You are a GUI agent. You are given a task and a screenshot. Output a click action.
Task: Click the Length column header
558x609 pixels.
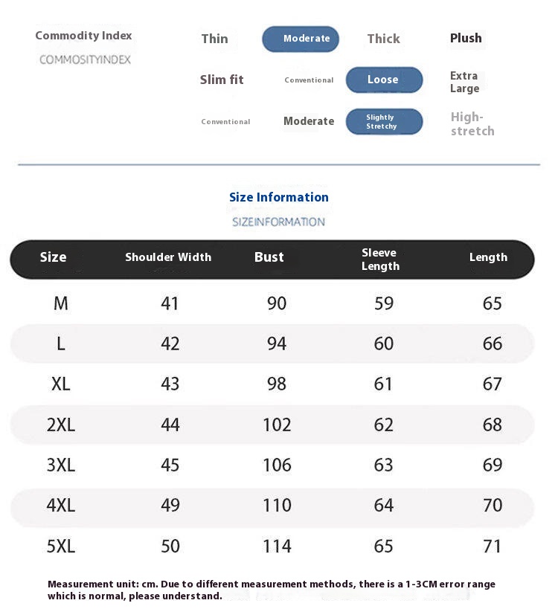coord(488,257)
